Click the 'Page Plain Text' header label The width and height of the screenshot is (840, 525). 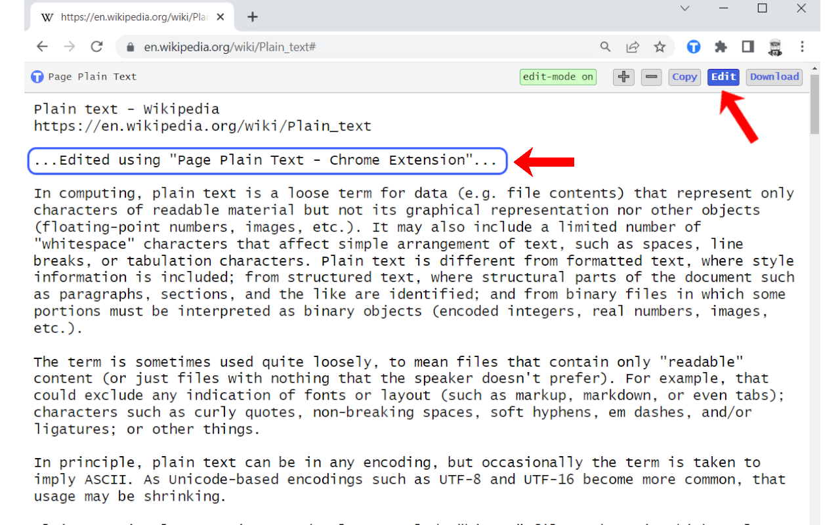[x=93, y=77]
